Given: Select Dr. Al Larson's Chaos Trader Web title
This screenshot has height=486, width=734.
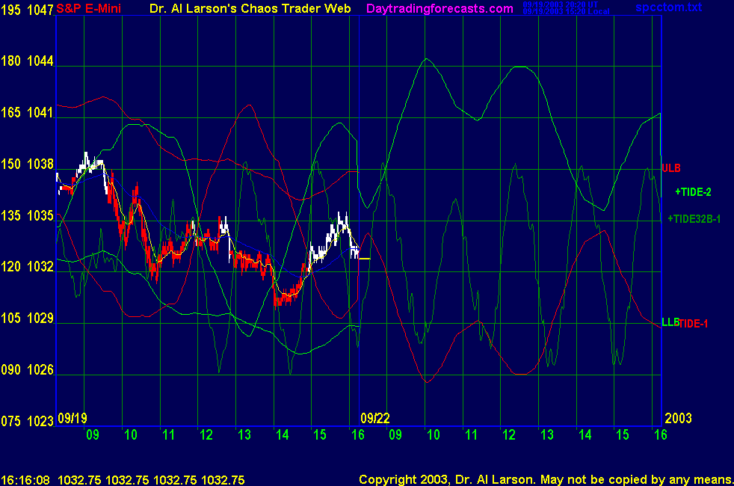Looking at the screenshot, I should tap(256, 9).
